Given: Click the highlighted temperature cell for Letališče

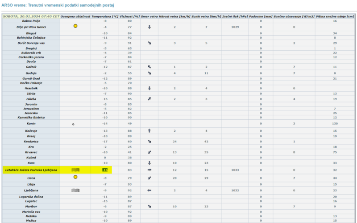Looking at the screenshot, I should pos(105,170).
